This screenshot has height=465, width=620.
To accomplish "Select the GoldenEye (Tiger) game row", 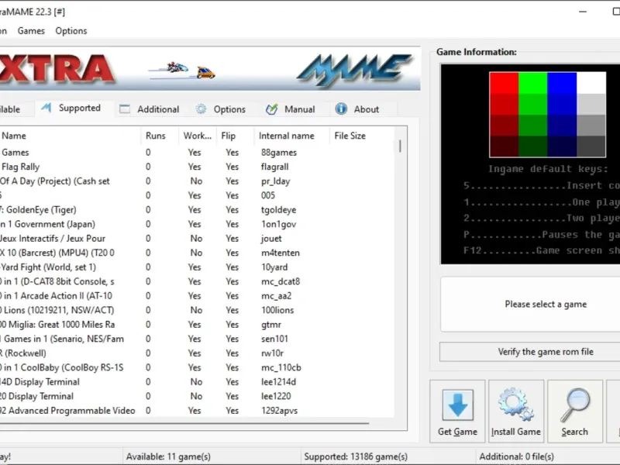I will coord(197,209).
